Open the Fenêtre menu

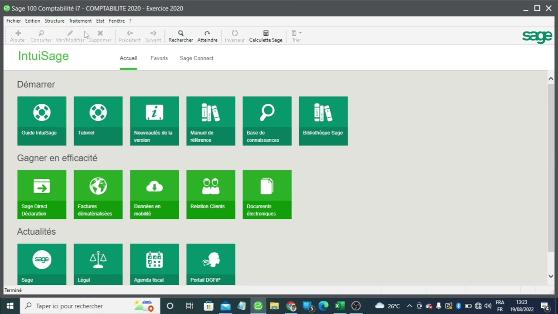point(117,21)
